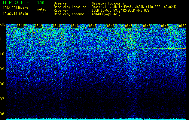Click the 0847 time marker
The image size is (189, 120).
tap(129, 26)
